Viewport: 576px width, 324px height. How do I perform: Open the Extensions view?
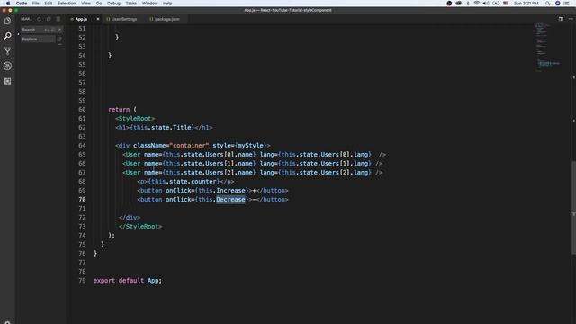(7, 81)
